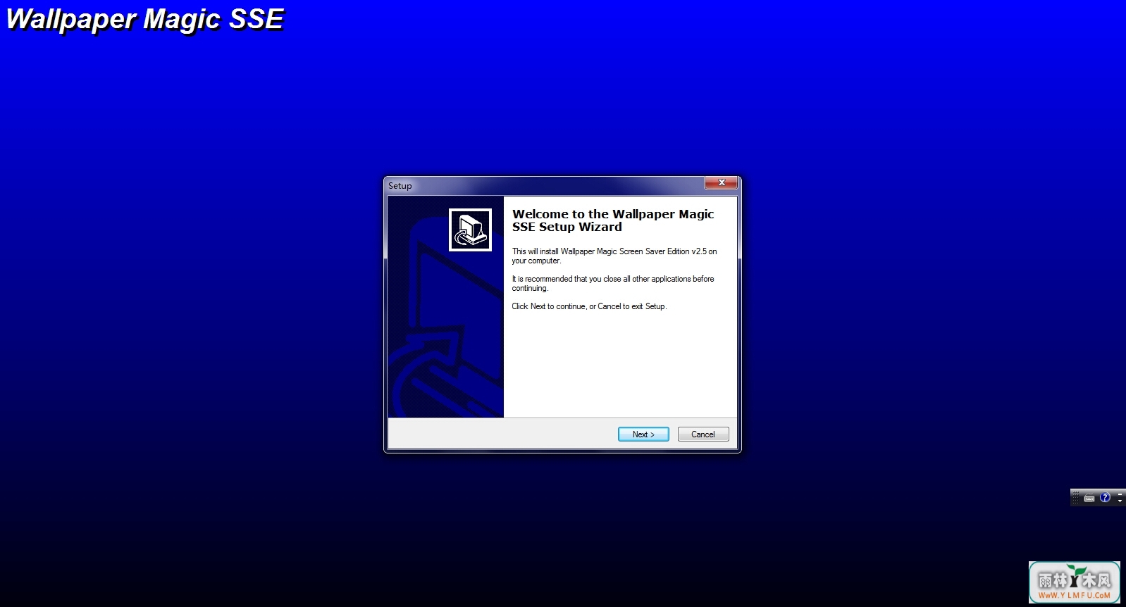Click the "It is recommended that you close" paragraph
The image size is (1126, 607).
[613, 283]
